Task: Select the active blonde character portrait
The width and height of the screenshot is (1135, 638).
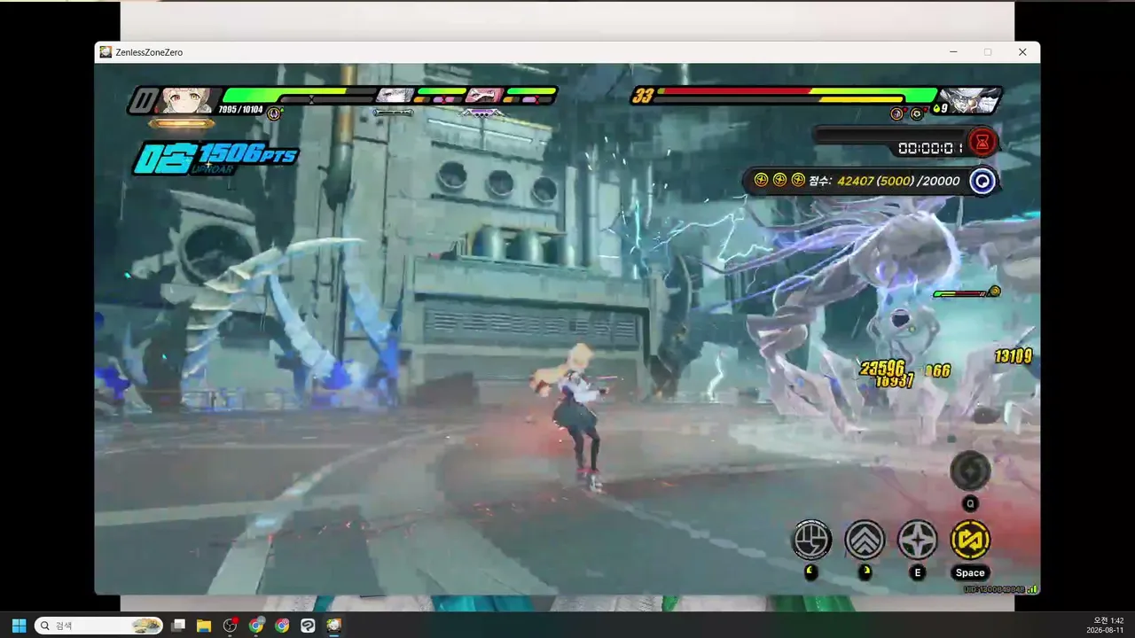Action: (x=186, y=100)
